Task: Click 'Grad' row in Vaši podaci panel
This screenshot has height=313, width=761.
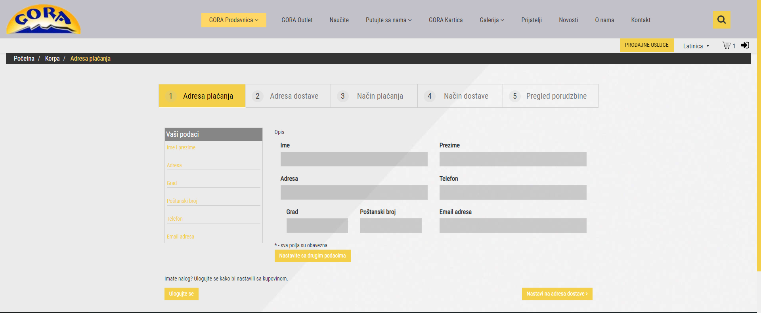Action: (x=213, y=183)
